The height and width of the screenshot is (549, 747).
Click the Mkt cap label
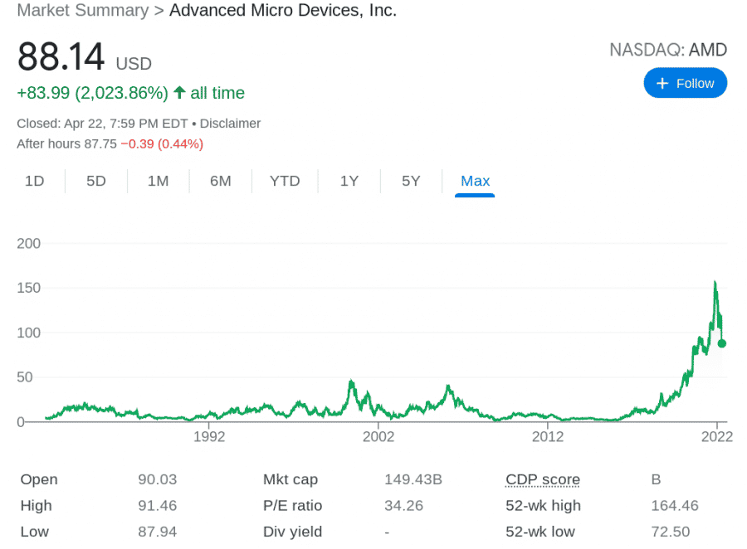click(x=290, y=479)
